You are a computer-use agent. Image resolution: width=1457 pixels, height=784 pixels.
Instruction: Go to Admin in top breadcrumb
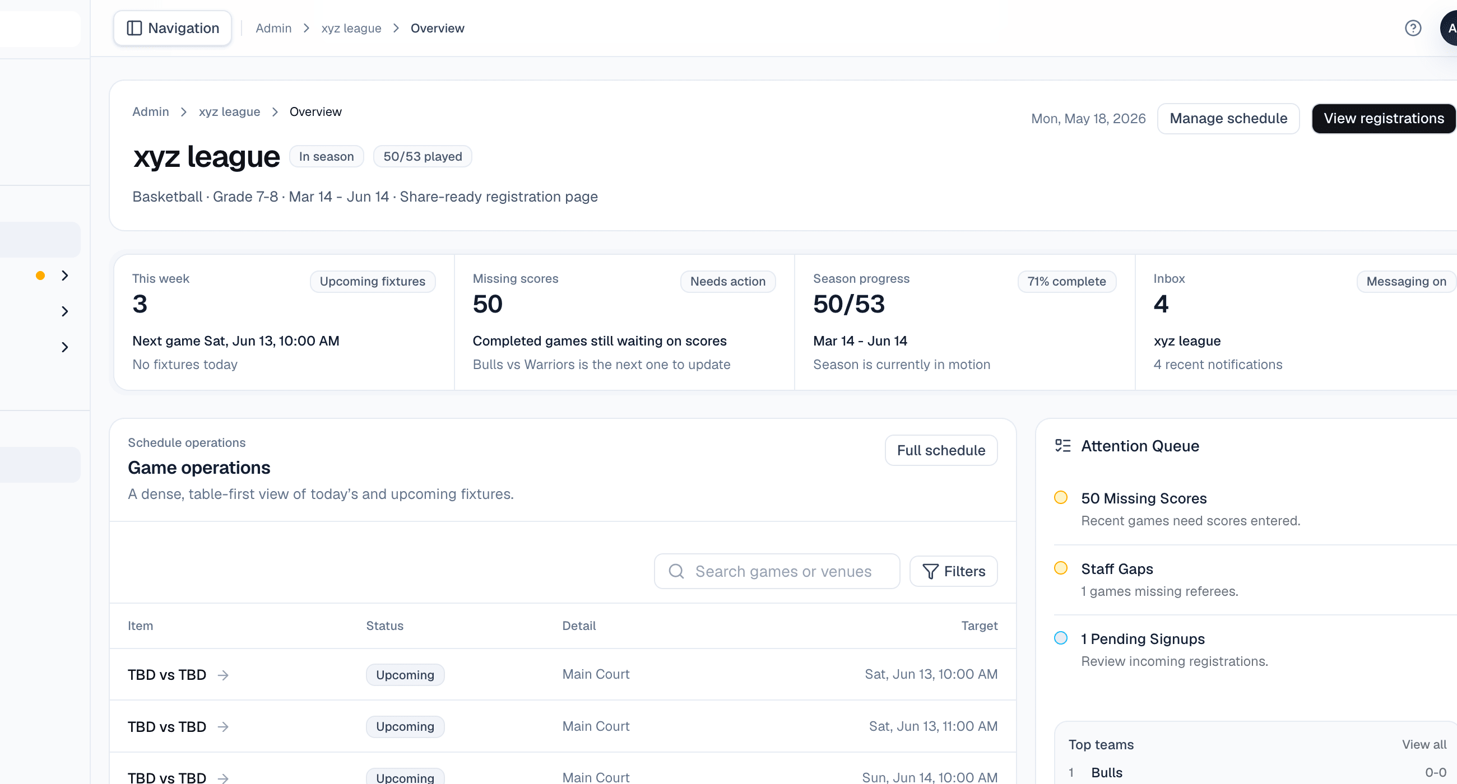(x=273, y=28)
